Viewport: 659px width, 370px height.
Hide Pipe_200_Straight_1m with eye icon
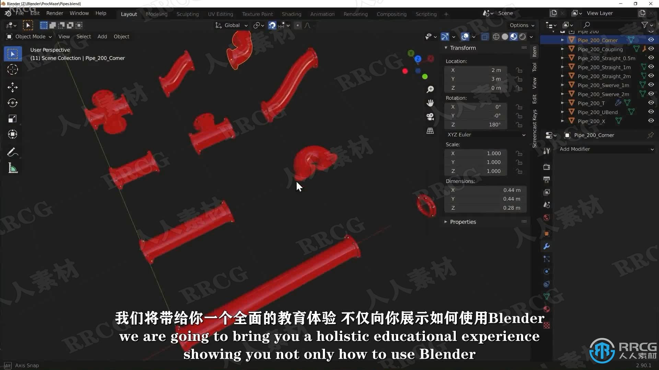pyautogui.click(x=651, y=67)
